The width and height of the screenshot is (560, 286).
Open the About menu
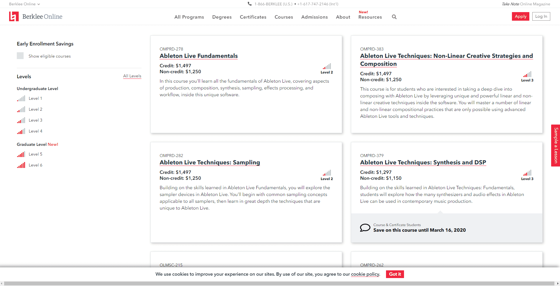click(343, 17)
